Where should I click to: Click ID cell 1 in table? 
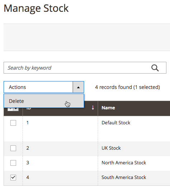28,123
